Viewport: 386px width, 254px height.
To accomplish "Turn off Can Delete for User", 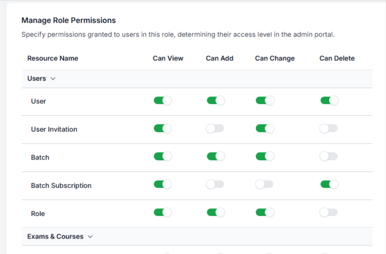I will click(x=329, y=101).
